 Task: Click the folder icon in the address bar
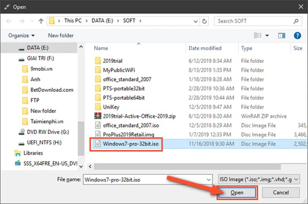coord(52,21)
